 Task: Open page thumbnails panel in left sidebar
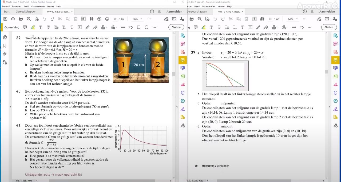(x=5, y=38)
